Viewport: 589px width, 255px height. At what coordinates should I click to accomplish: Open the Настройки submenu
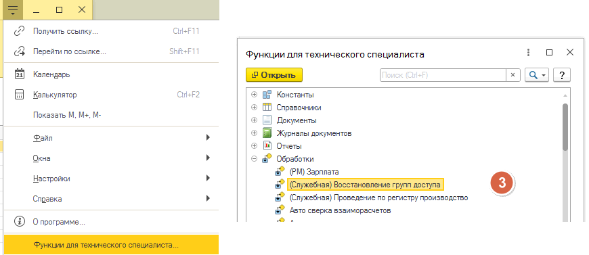(x=111, y=179)
